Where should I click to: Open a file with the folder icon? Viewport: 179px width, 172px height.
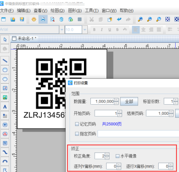pos(13,19)
